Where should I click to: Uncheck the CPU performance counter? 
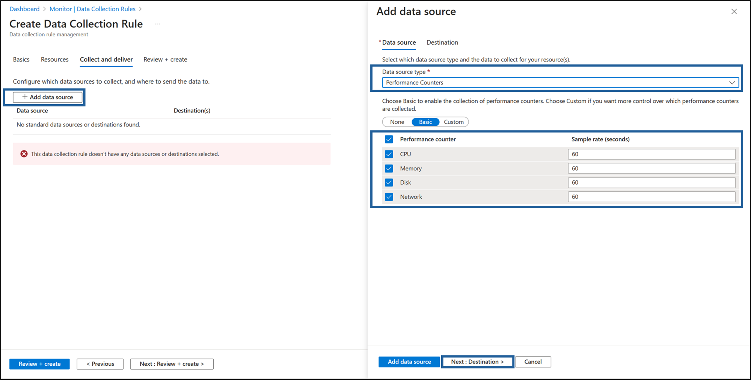pyautogui.click(x=389, y=154)
